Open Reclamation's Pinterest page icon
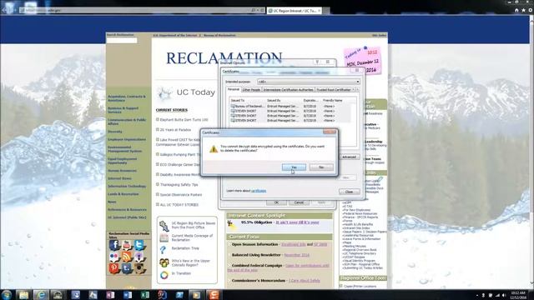Viewport: 534px width, 300px height. click(114, 268)
